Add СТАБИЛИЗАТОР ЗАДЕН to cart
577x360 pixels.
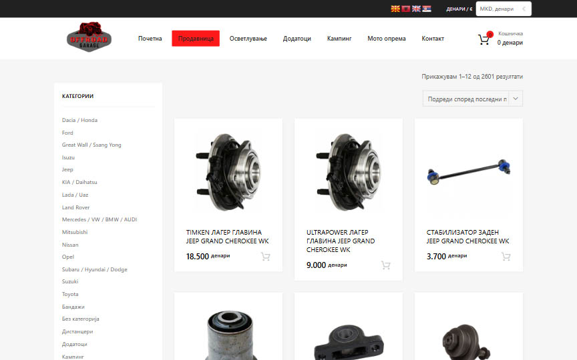506,257
